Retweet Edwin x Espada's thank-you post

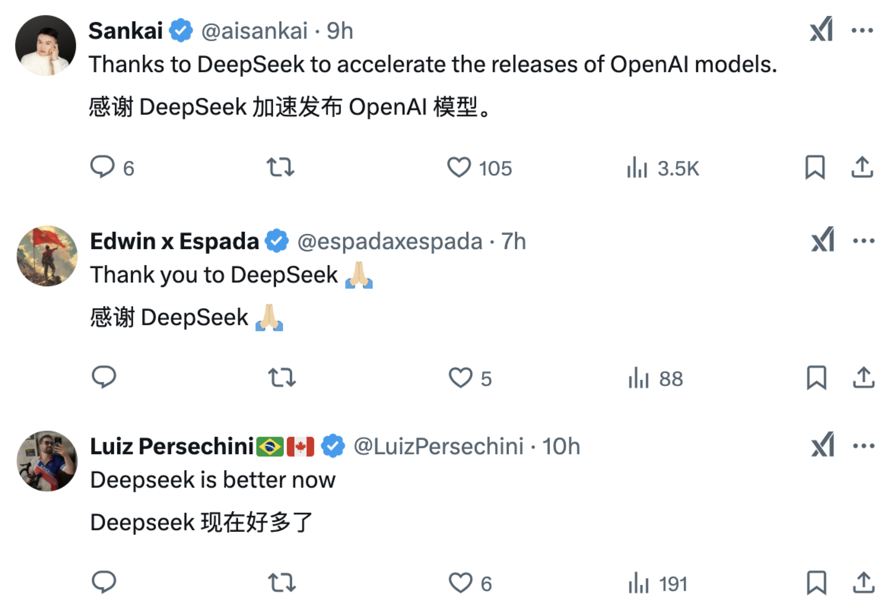click(x=282, y=378)
